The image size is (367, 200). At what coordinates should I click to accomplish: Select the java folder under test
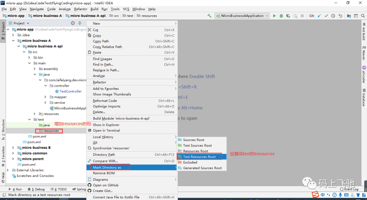coord(44,125)
